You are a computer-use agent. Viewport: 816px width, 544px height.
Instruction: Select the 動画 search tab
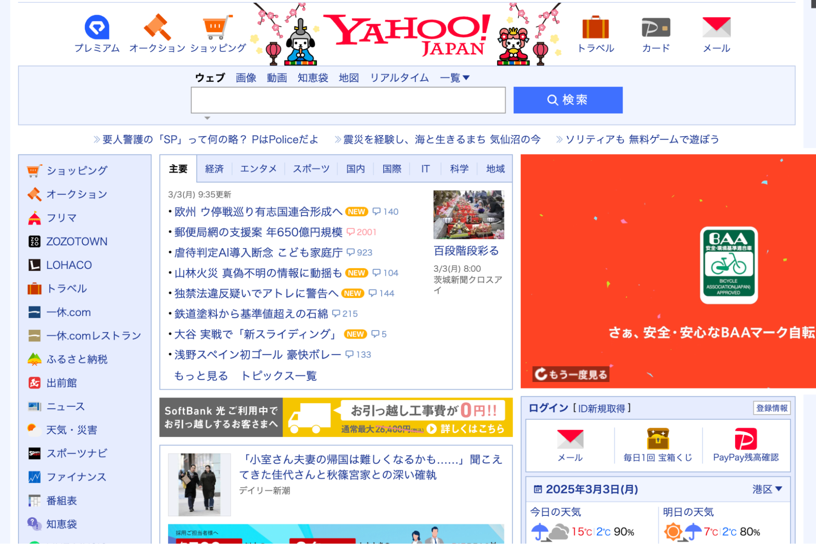coord(277,78)
